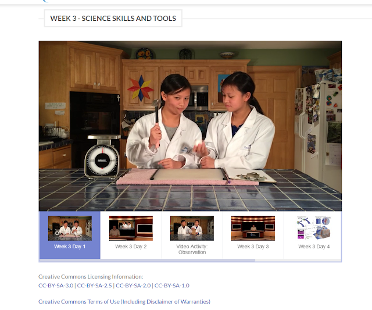Click the main video of two girls
This screenshot has height=310, width=372.
(x=190, y=126)
